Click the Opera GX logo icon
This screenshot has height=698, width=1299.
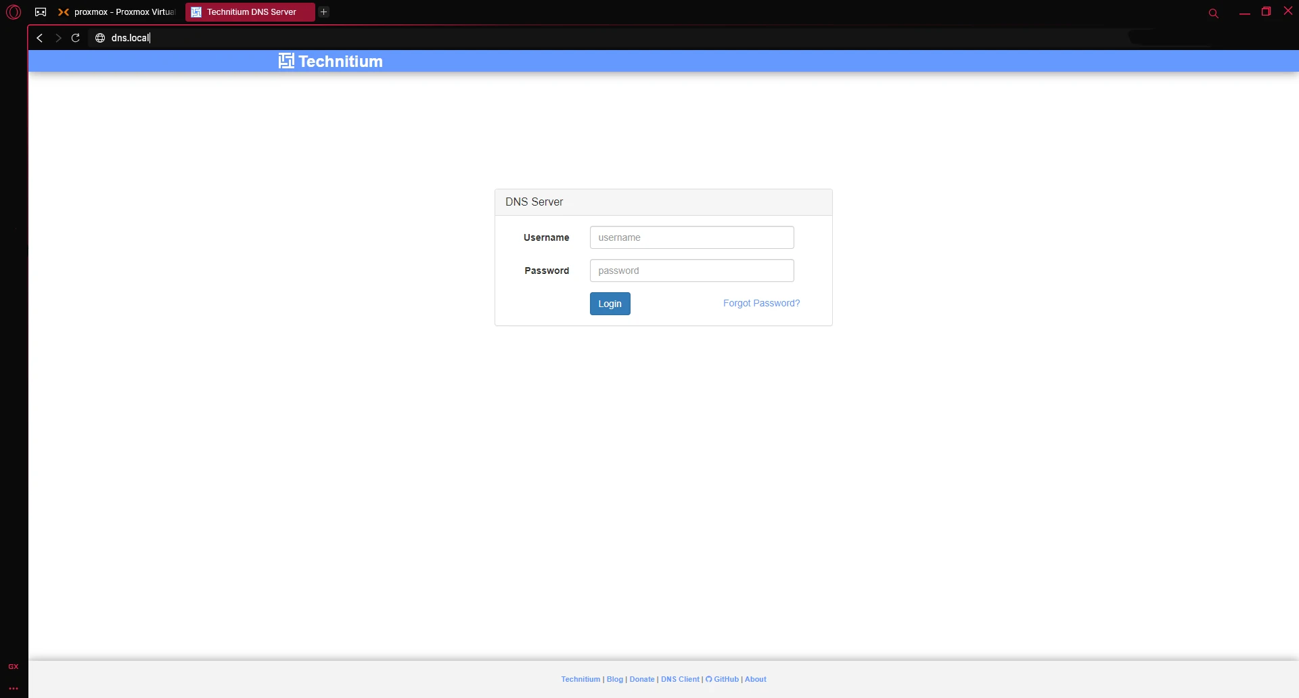[x=14, y=12]
